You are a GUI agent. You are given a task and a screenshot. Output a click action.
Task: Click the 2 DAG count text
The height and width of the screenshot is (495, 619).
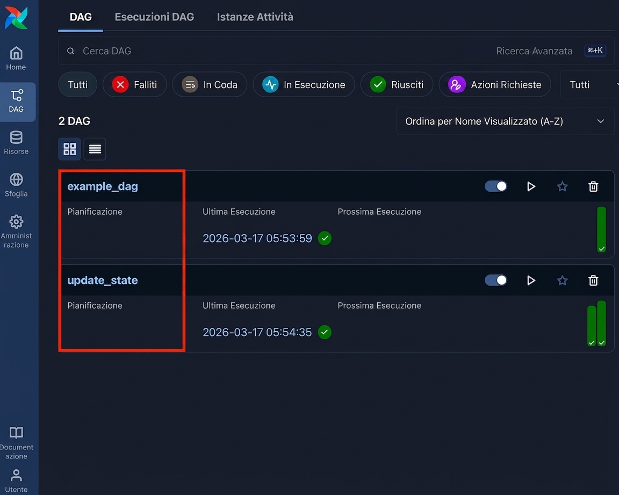click(74, 121)
